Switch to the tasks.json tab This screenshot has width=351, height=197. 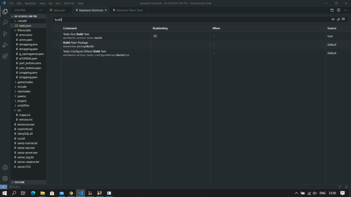[x=59, y=10]
